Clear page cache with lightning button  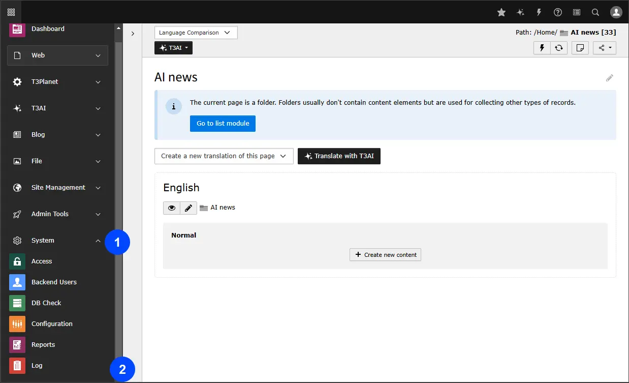(x=542, y=48)
